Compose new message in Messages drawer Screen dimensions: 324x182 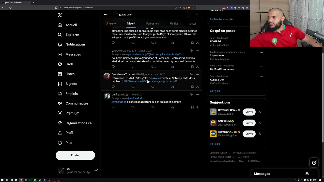(x=307, y=174)
